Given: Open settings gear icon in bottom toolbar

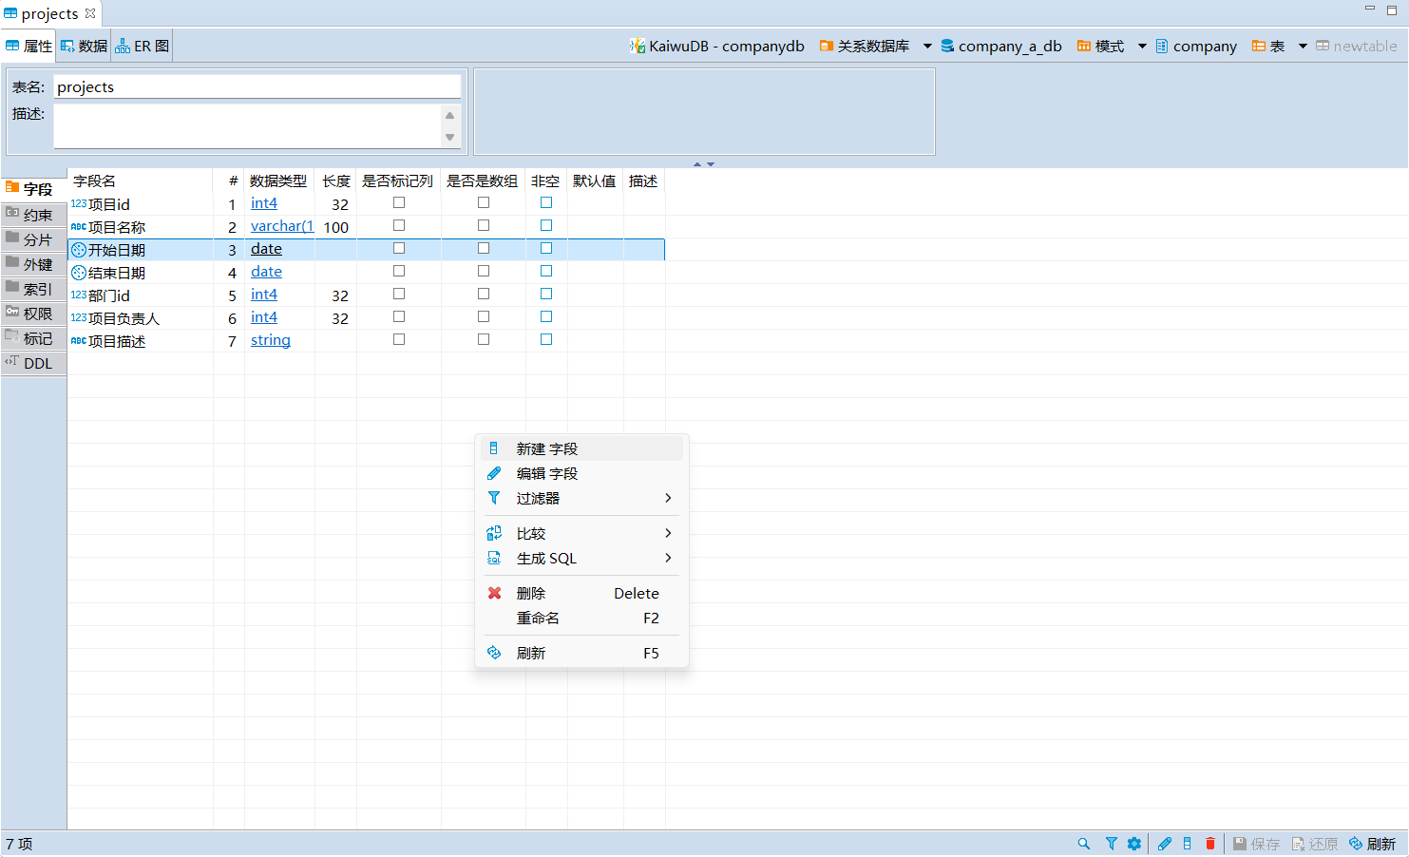Looking at the screenshot, I should point(1134,844).
